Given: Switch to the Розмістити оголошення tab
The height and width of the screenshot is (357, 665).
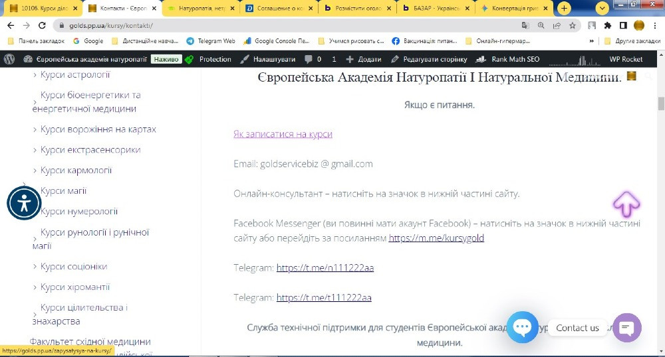Looking at the screenshot, I should (358, 8).
